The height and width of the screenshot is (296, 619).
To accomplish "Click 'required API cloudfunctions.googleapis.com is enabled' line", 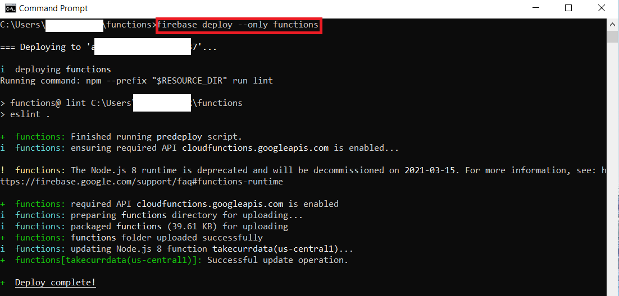I will 170,204.
